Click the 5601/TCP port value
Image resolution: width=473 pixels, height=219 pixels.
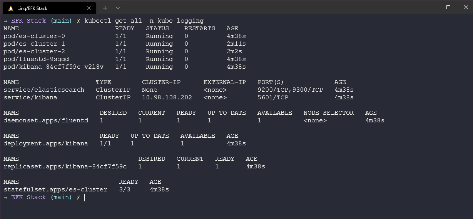point(272,97)
